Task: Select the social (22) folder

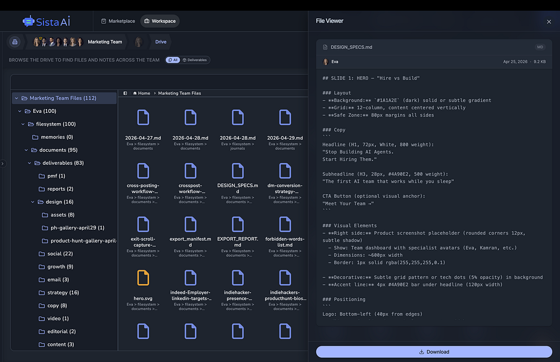Action: pos(56,253)
